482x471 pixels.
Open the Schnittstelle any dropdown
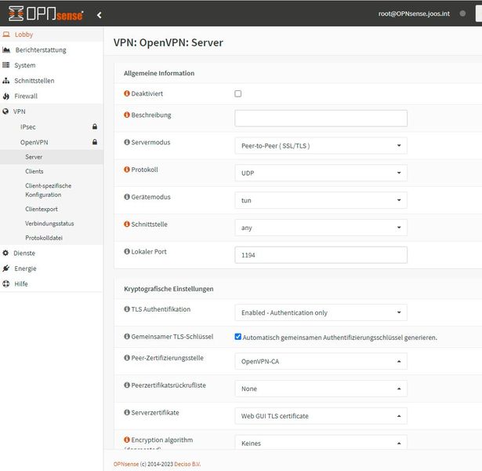(321, 228)
